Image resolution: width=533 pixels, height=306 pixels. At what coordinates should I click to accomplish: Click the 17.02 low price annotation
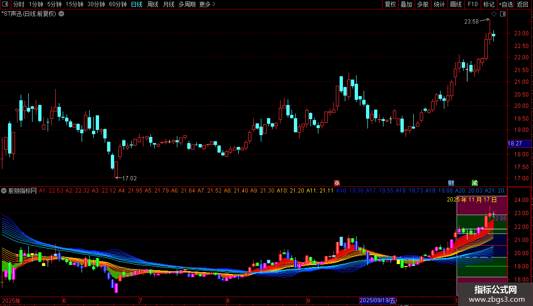point(129,178)
